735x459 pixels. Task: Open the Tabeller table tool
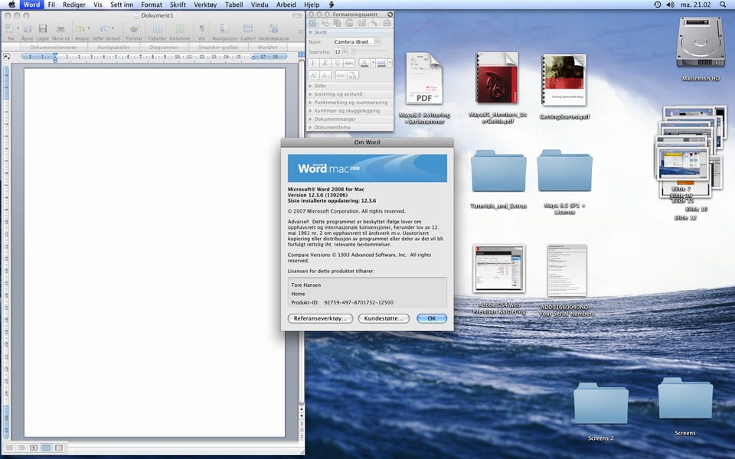tap(157, 28)
